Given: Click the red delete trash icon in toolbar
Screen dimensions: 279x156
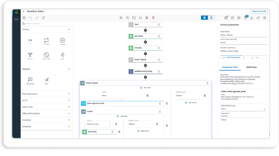Looking at the screenshot, I should coord(153,18).
